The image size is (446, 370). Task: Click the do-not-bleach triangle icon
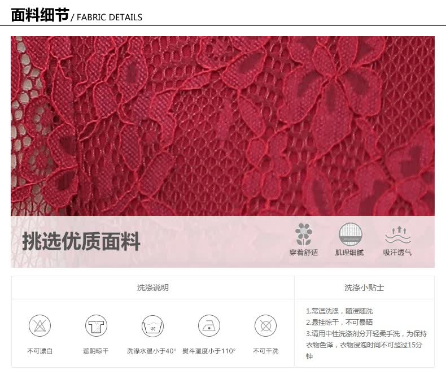pos(40,325)
